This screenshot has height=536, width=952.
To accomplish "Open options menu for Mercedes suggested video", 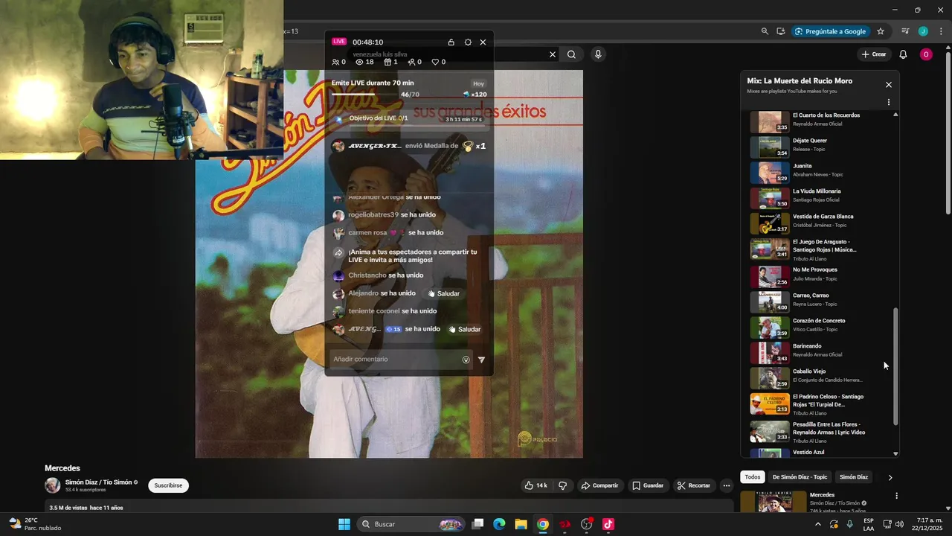I will tap(896, 496).
